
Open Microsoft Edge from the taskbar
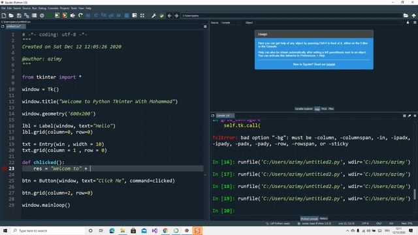pos(112,230)
